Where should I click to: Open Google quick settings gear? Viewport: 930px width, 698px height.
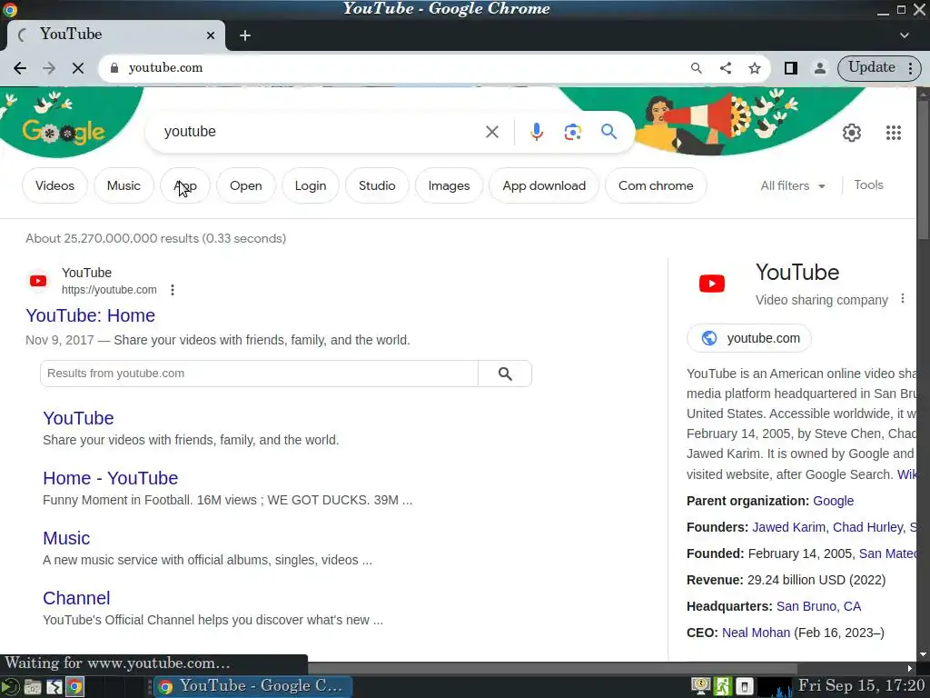pos(852,133)
